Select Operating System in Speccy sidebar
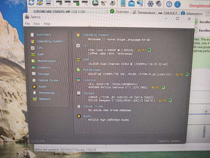The width and height of the screenshot is (210, 158). (50, 41)
